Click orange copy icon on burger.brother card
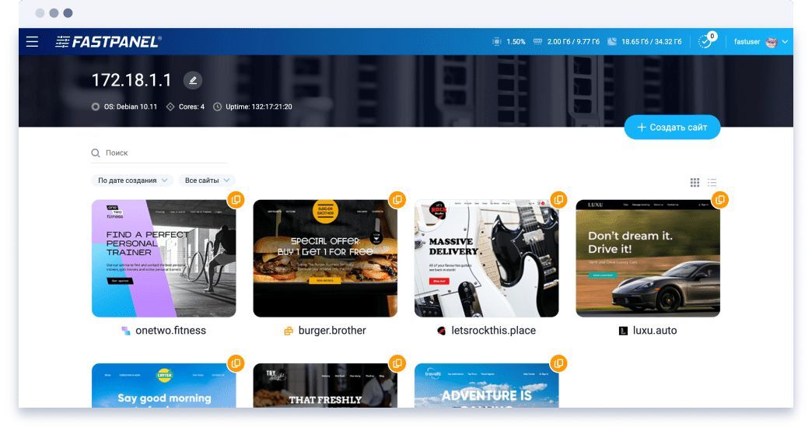The image size is (812, 431). tap(397, 199)
